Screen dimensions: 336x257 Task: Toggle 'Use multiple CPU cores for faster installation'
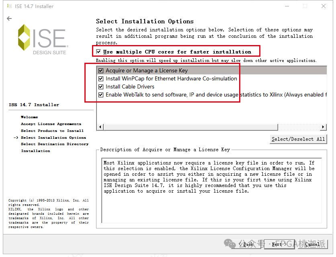[x=98, y=51]
